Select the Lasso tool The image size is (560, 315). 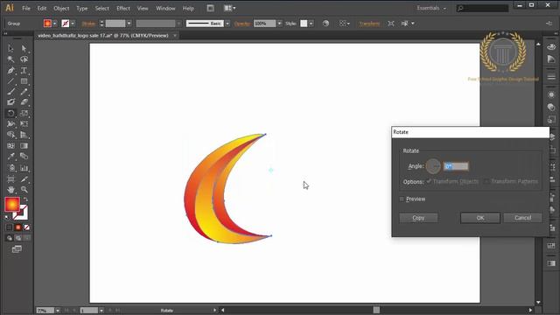pyautogui.click(x=24, y=59)
